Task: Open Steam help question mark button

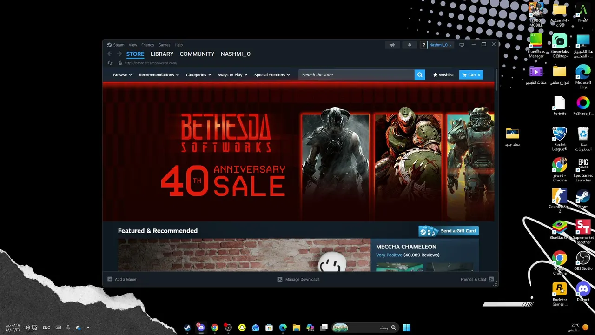Action: [x=423, y=45]
